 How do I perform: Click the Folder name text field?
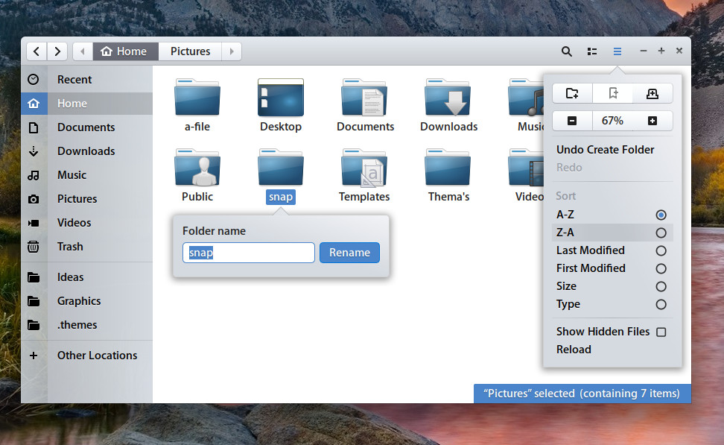[249, 253]
